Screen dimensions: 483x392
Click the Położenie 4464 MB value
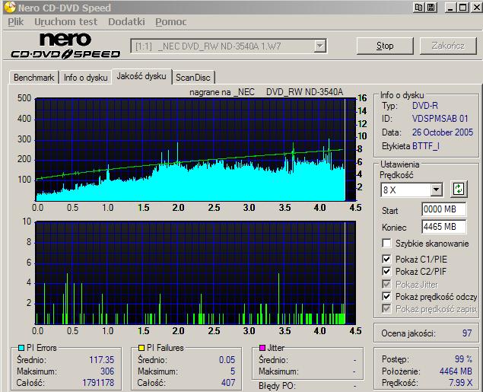tap(456, 371)
